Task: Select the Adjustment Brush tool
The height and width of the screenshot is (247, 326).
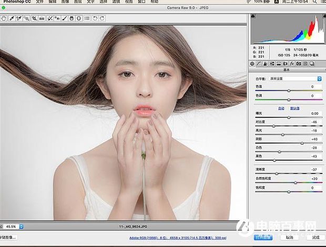Action: click(x=65, y=18)
